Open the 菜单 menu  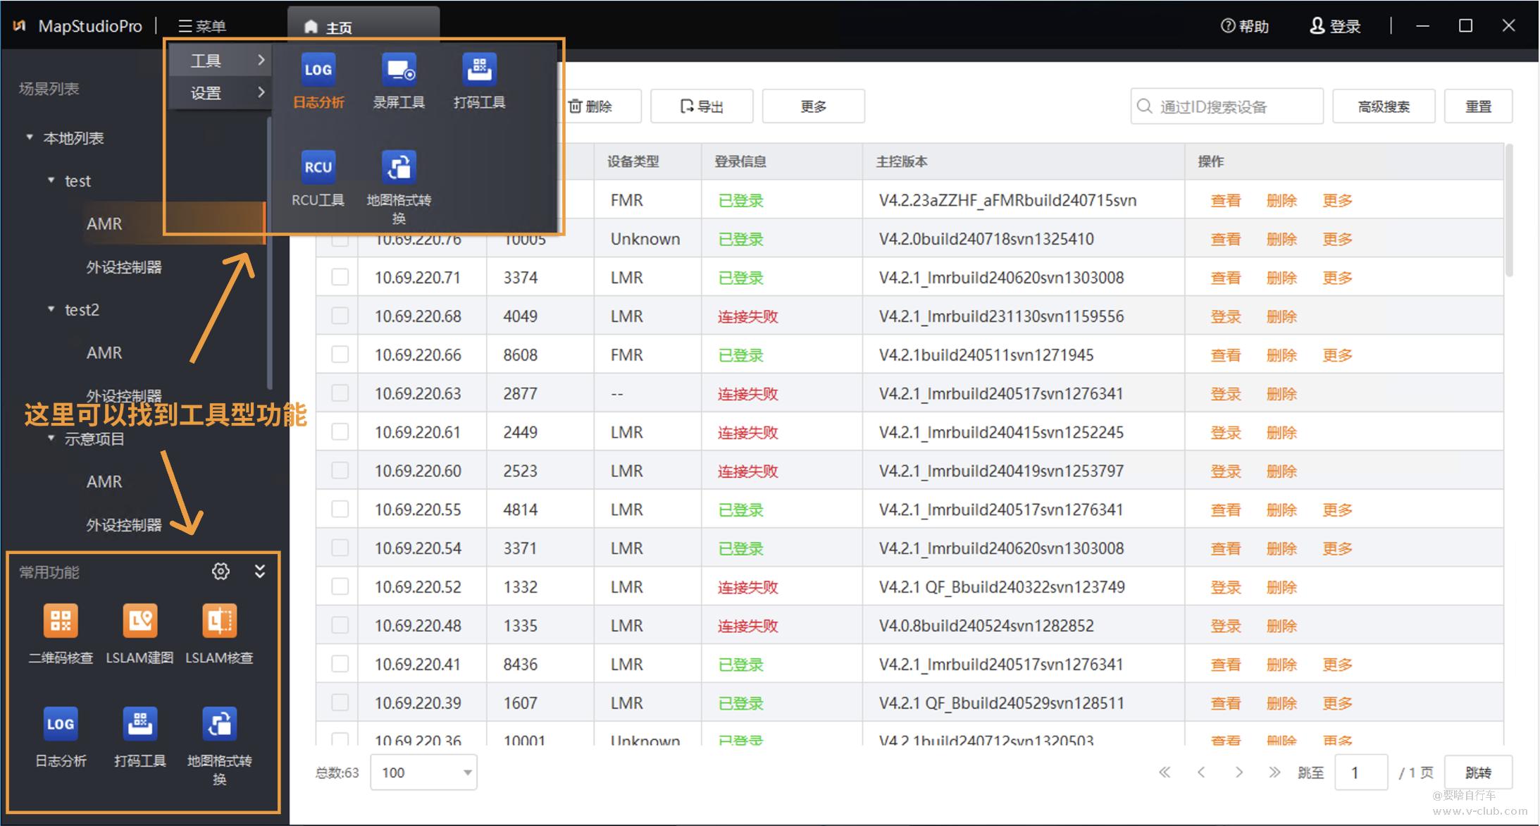tap(202, 26)
